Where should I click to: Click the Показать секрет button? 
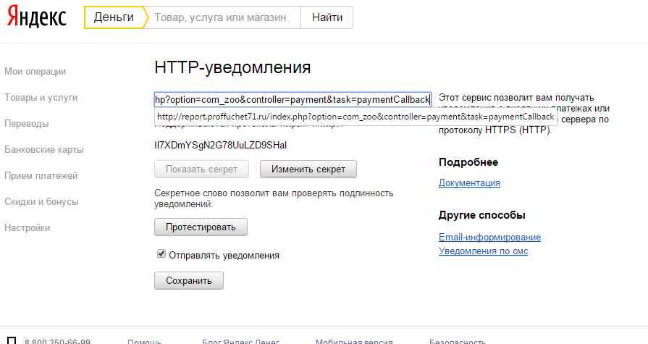(x=201, y=169)
